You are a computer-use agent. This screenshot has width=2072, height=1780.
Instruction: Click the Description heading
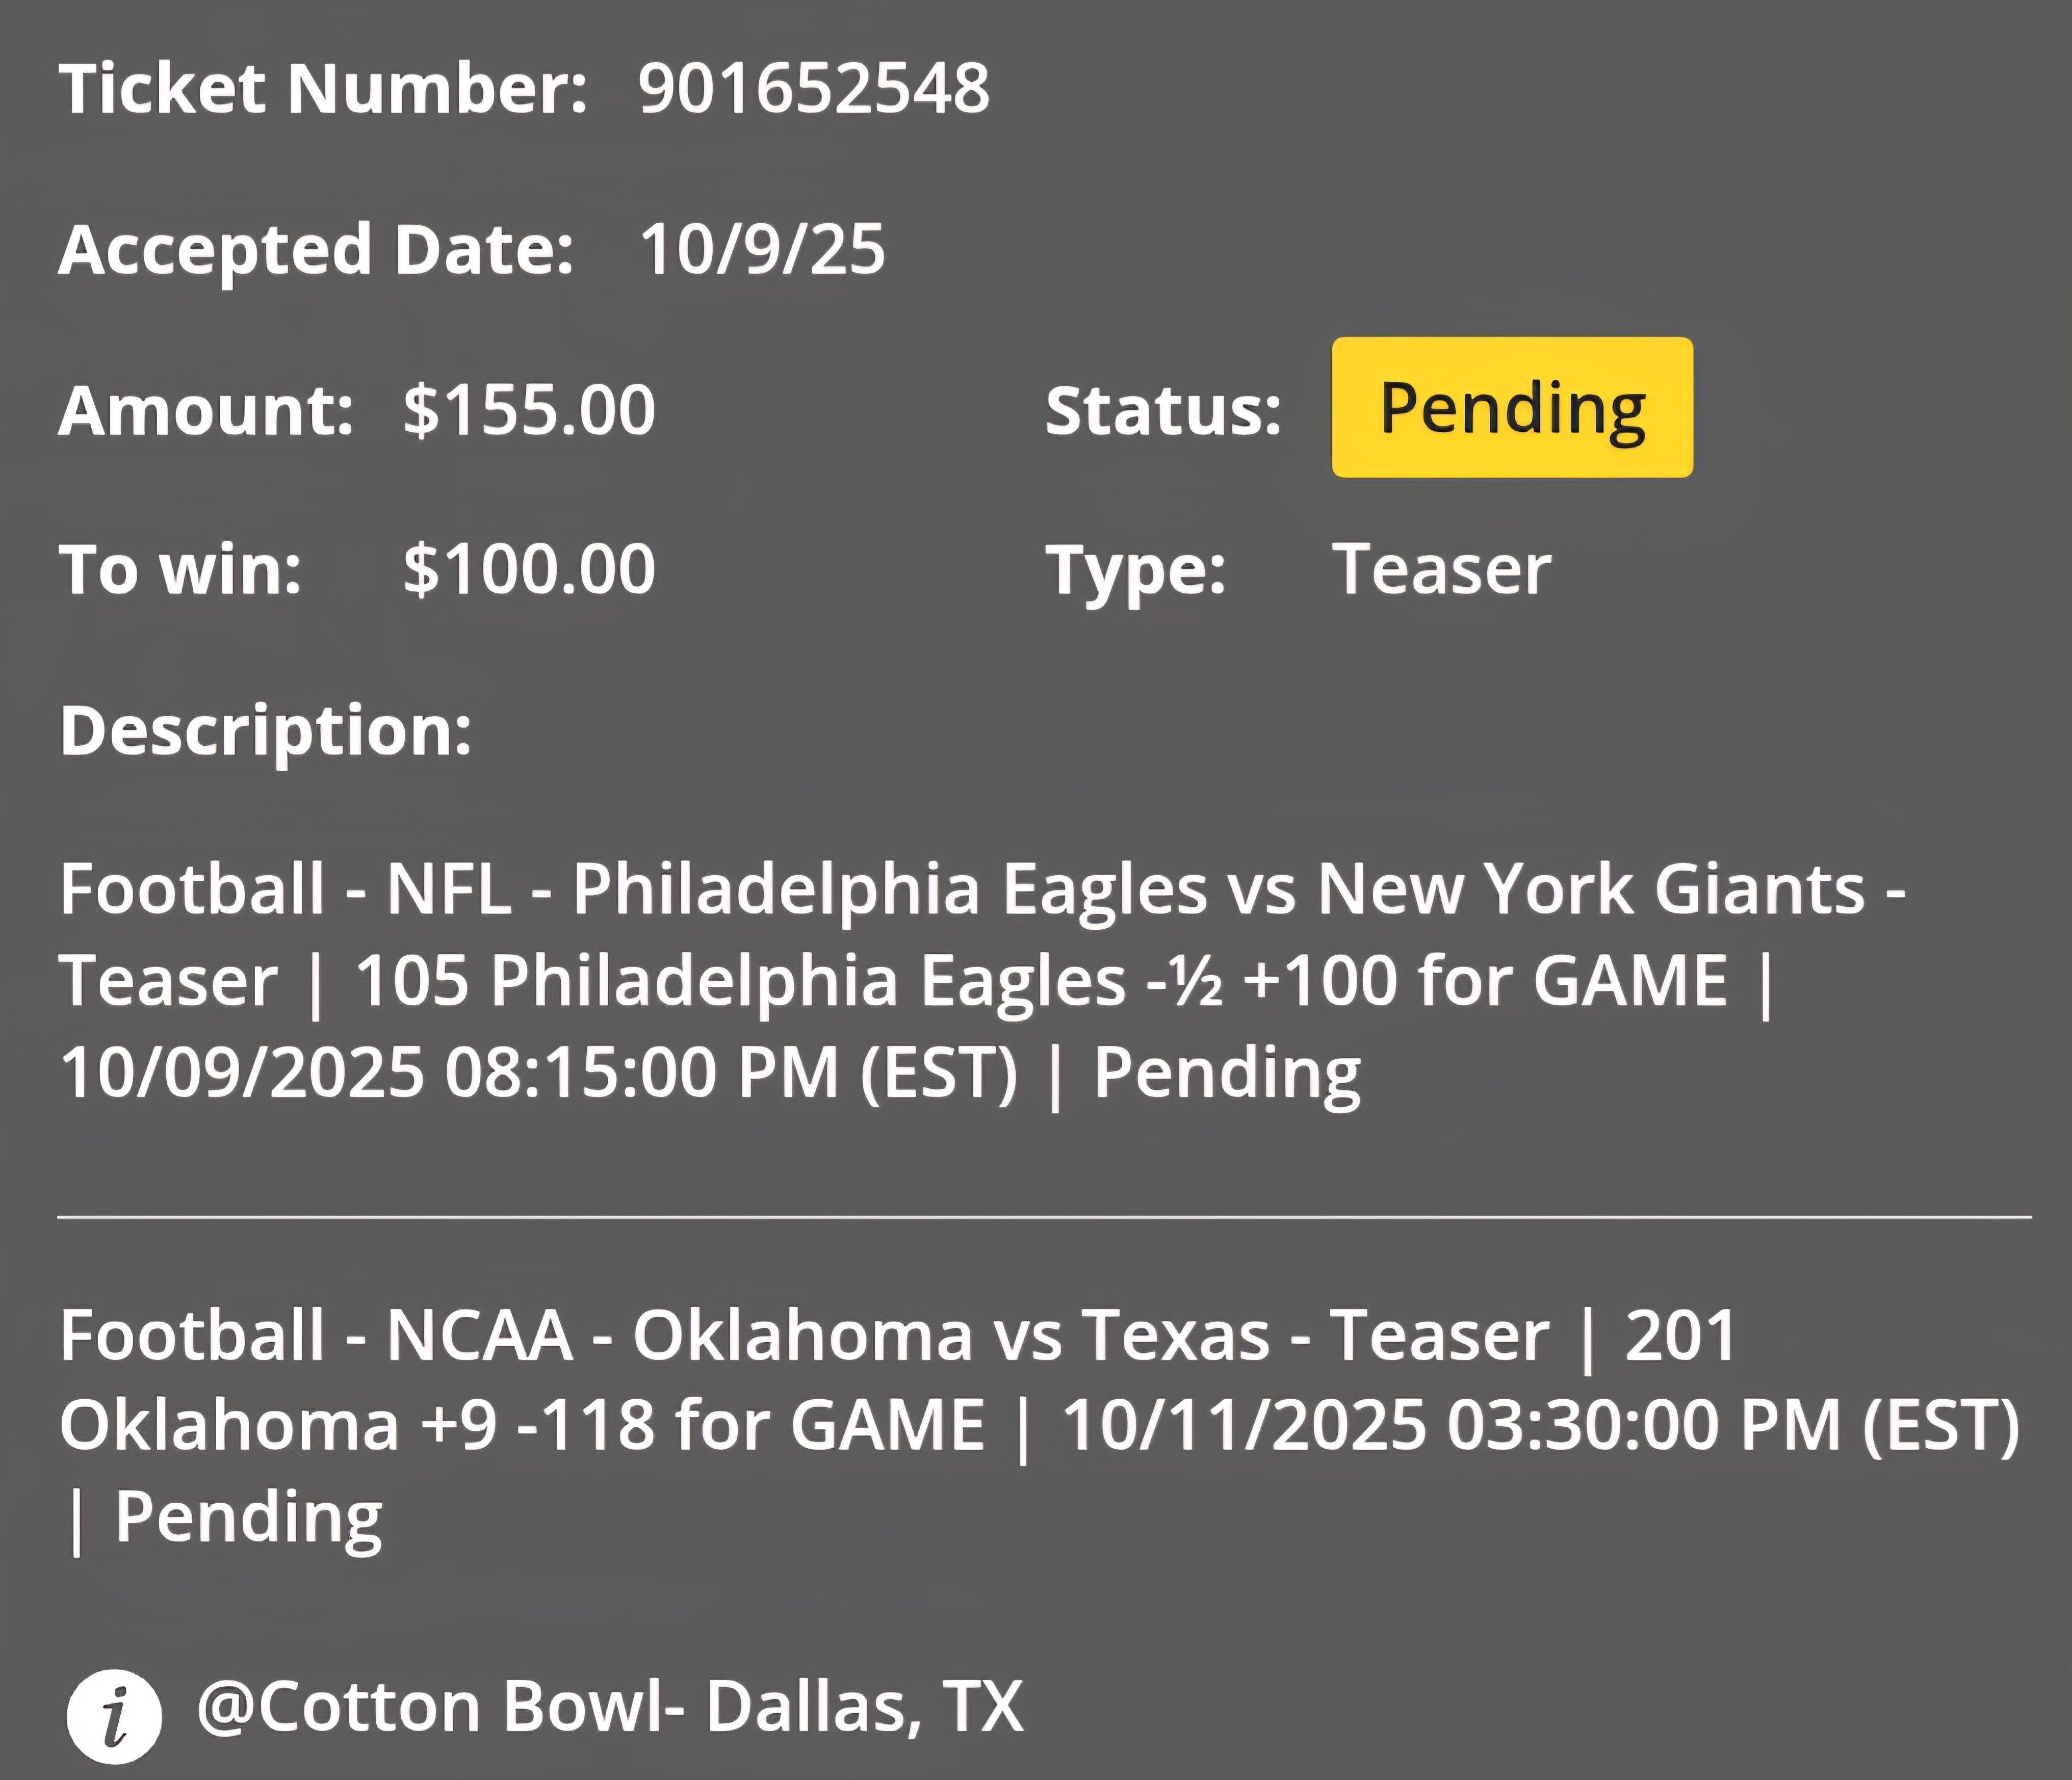pos(266,731)
